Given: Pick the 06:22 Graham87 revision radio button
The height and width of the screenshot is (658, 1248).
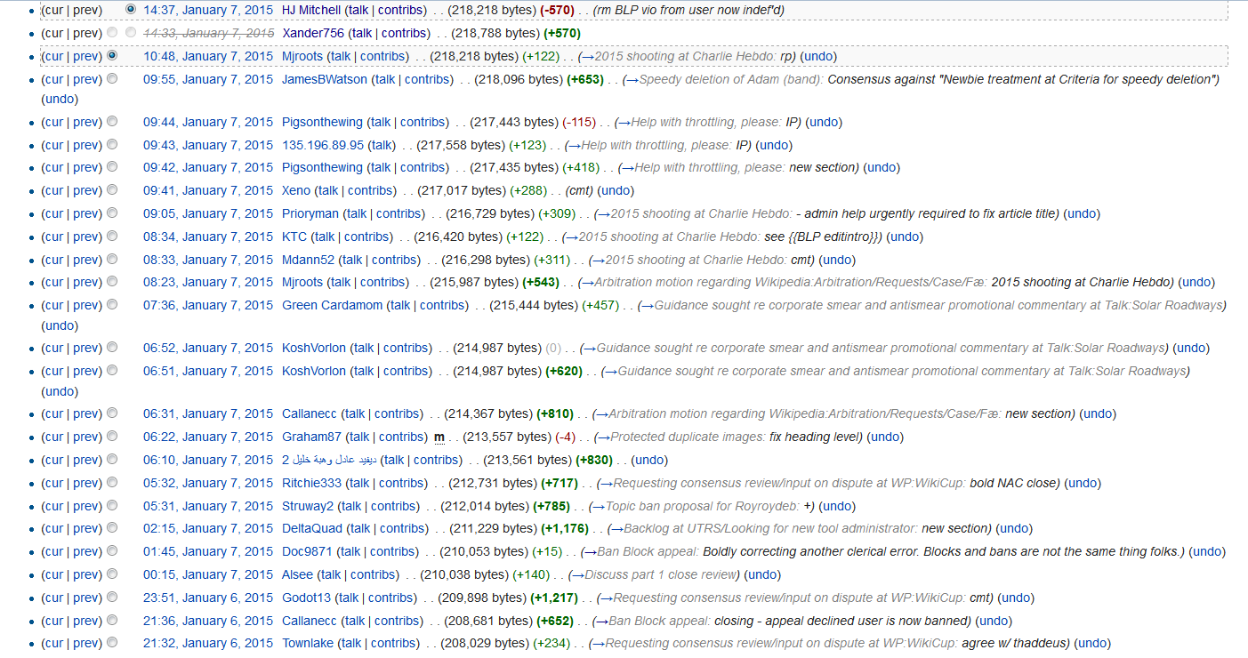Looking at the screenshot, I should tap(112, 436).
